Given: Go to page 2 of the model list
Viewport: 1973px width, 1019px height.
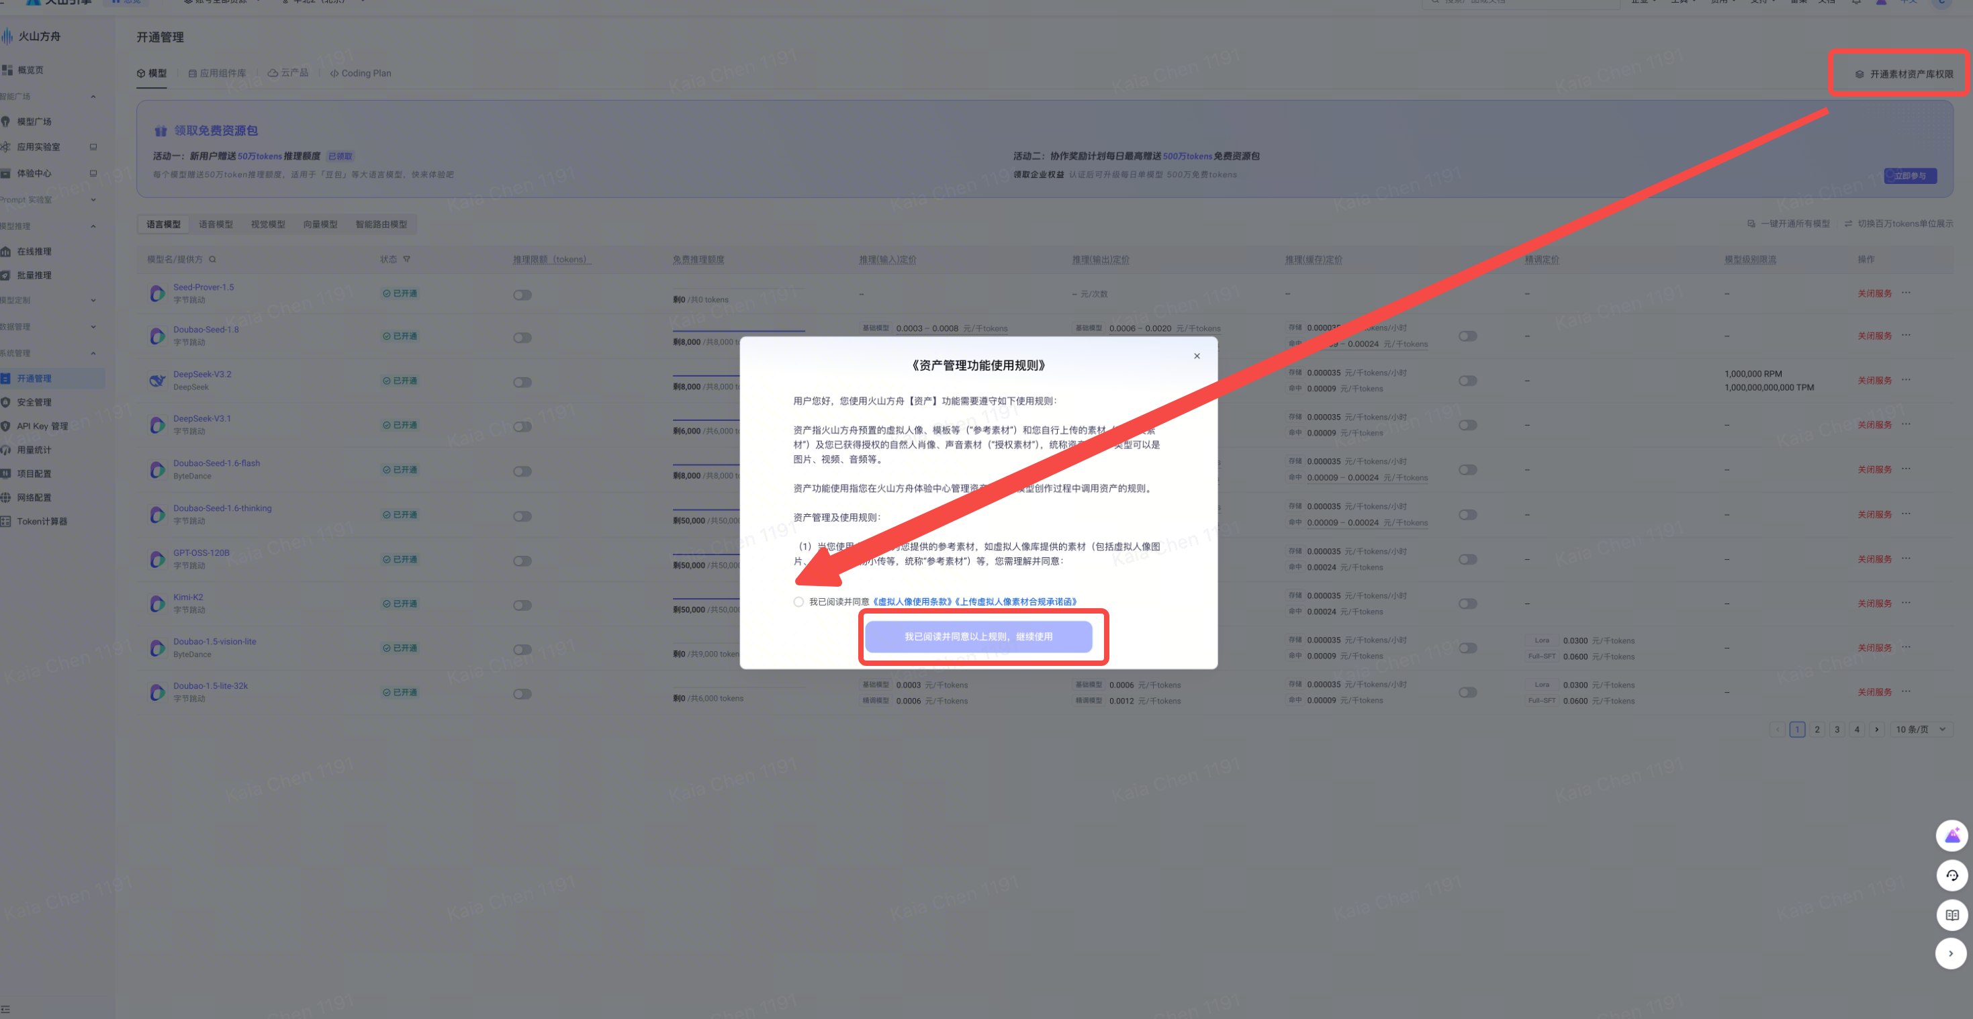Looking at the screenshot, I should [1817, 730].
